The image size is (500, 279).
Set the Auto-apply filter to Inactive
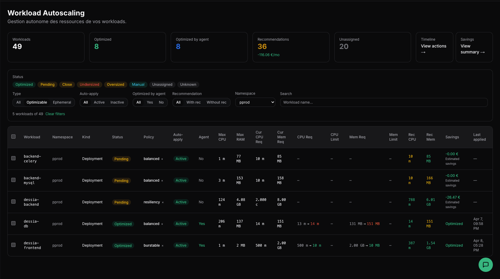pyautogui.click(x=117, y=102)
